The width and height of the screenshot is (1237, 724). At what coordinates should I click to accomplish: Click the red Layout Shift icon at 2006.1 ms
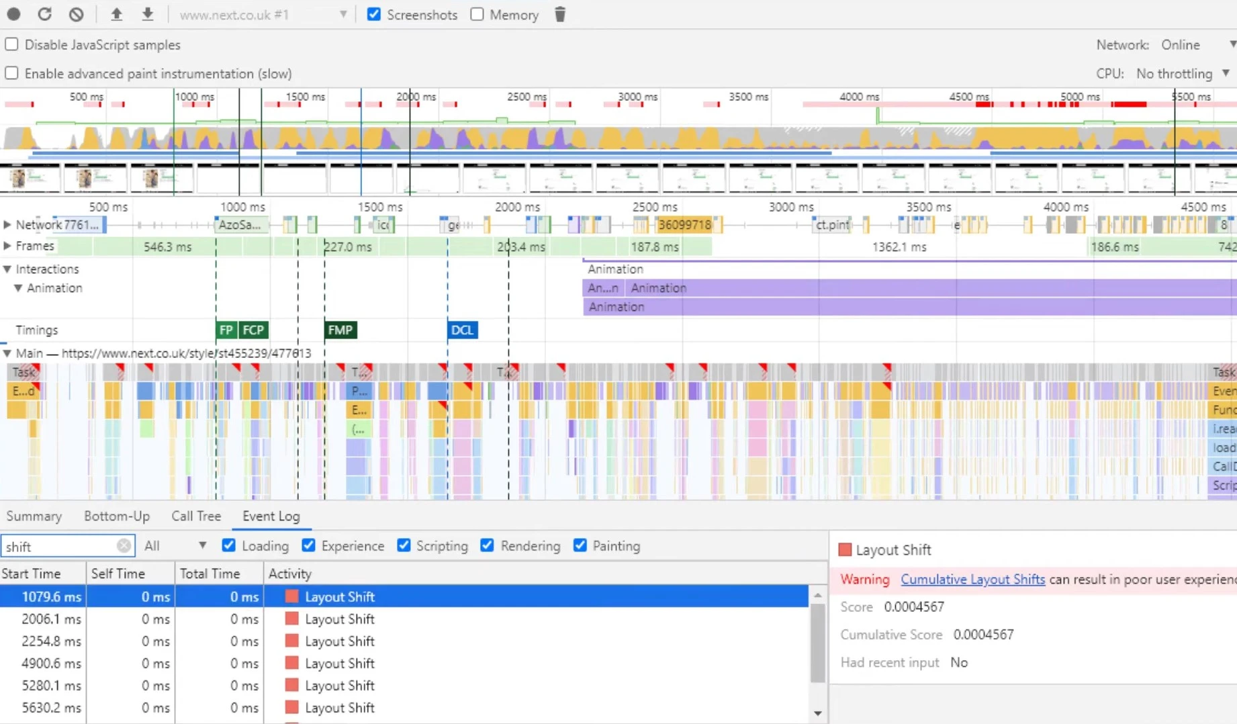[x=291, y=619]
